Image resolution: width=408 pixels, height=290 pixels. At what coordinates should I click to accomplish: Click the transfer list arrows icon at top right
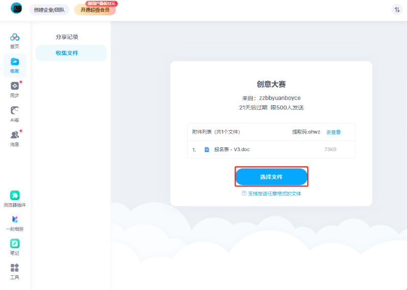pyautogui.click(x=397, y=10)
